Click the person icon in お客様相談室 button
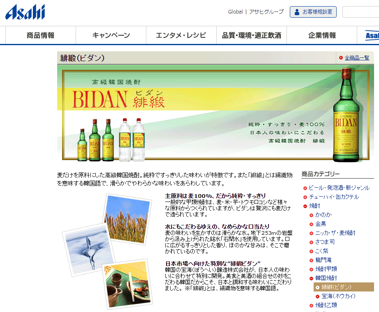Image resolution: width=379 pixels, height=312 pixels. point(297,12)
